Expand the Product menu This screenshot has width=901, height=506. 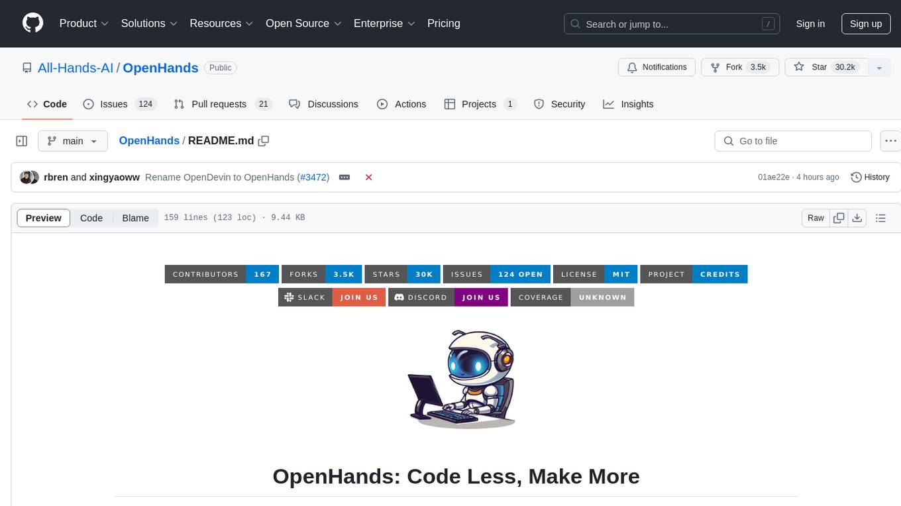point(84,23)
